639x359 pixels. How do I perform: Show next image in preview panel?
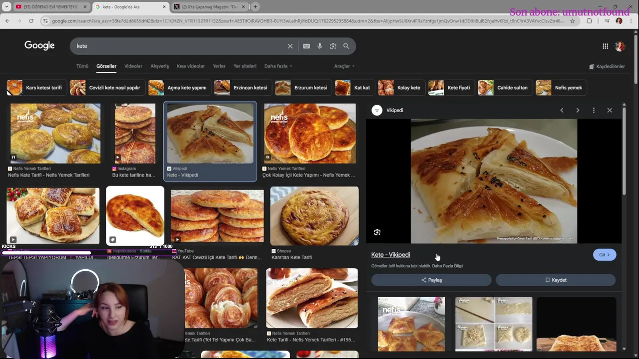(x=578, y=110)
